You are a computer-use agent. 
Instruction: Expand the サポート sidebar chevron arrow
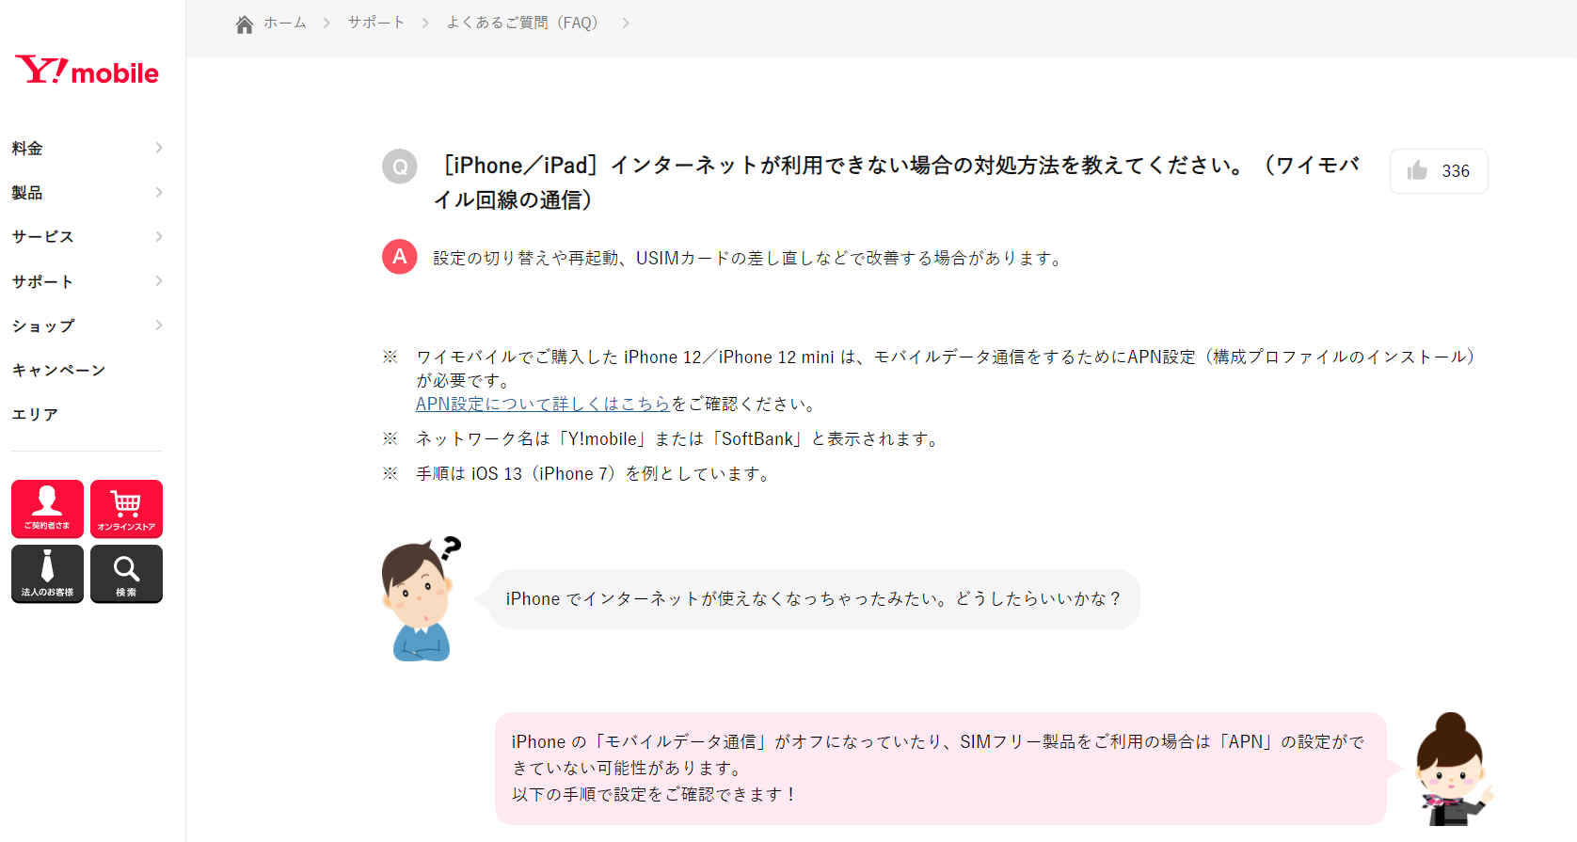click(x=159, y=280)
